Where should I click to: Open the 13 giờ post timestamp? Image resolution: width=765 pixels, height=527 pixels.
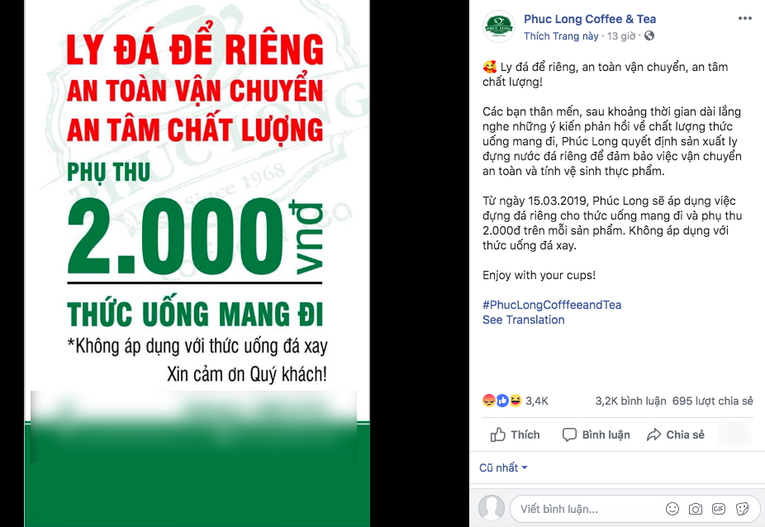(x=621, y=36)
